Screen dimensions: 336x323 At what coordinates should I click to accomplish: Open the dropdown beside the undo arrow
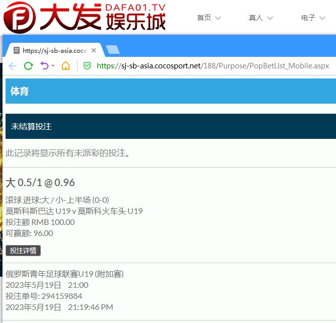coord(53,65)
